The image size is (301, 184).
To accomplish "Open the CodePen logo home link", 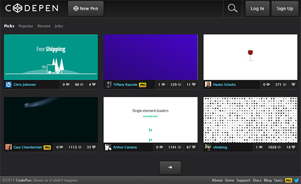I will (32, 8).
